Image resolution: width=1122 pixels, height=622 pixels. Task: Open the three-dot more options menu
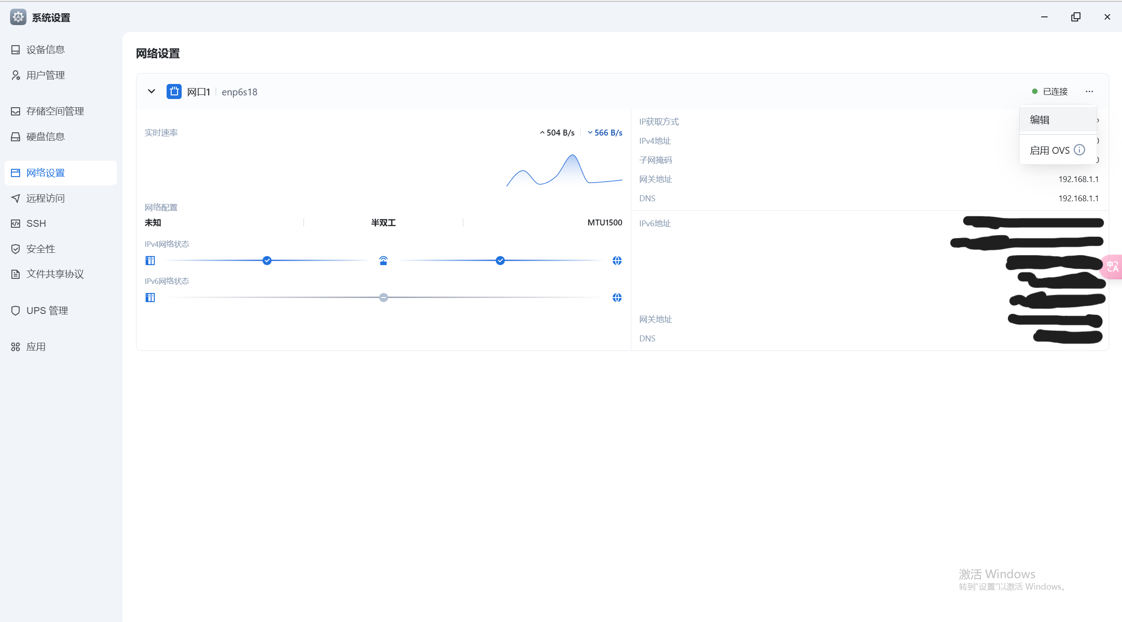coord(1090,92)
